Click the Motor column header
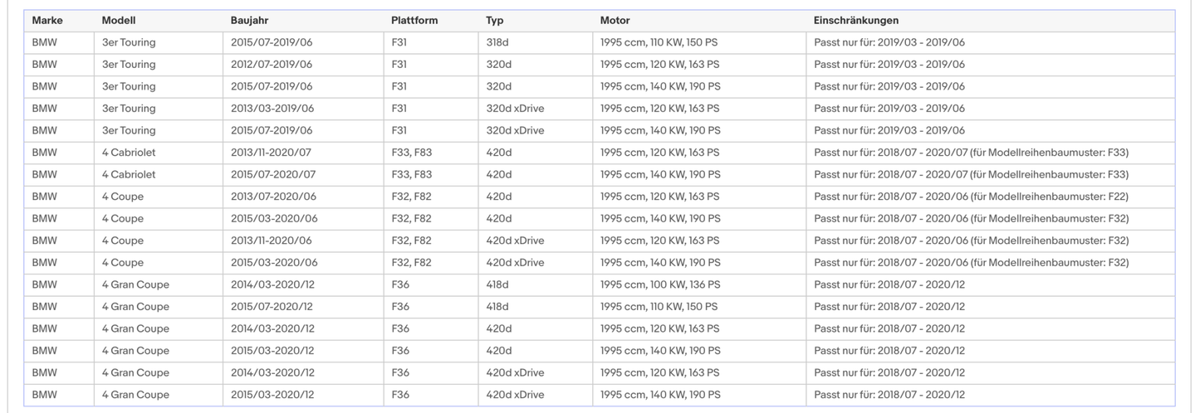The height and width of the screenshot is (413, 1200). coord(615,21)
